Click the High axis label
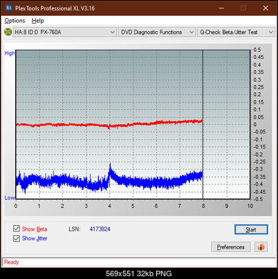Viewport: 278px width, 279px height. pyautogui.click(x=10, y=53)
